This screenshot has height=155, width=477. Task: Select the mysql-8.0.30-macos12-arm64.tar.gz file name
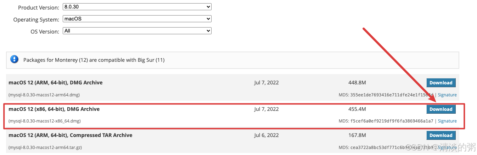click(x=45, y=147)
